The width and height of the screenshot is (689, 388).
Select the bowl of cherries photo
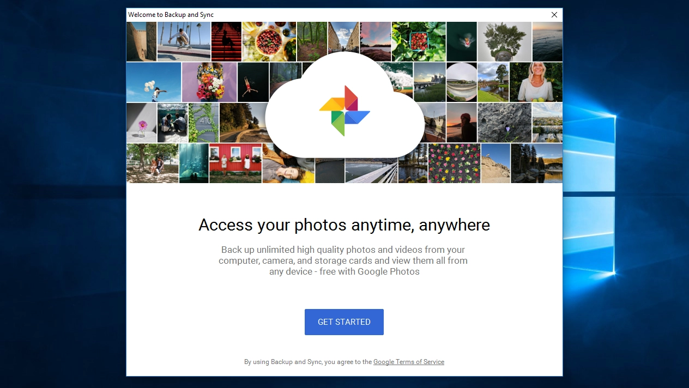pyautogui.click(x=269, y=41)
